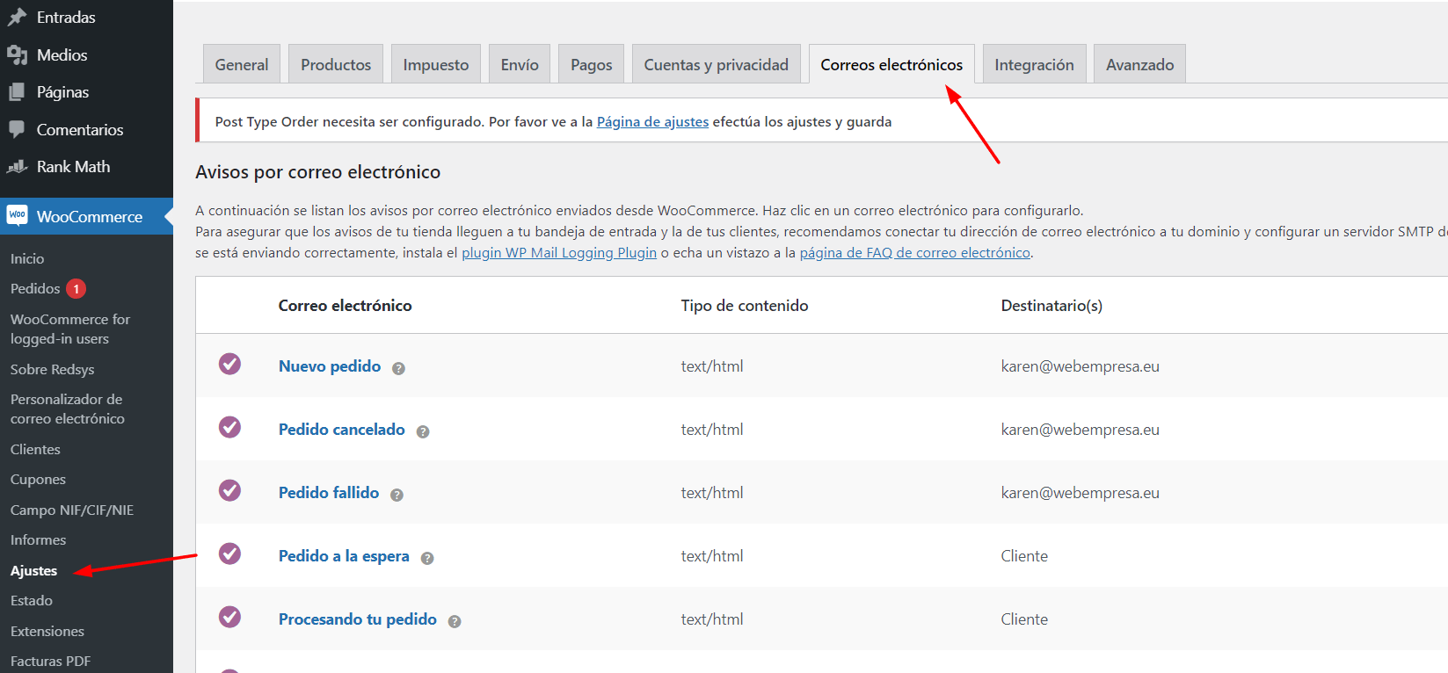Click the Páginas pages icon
This screenshot has width=1448, height=673.
(x=17, y=91)
